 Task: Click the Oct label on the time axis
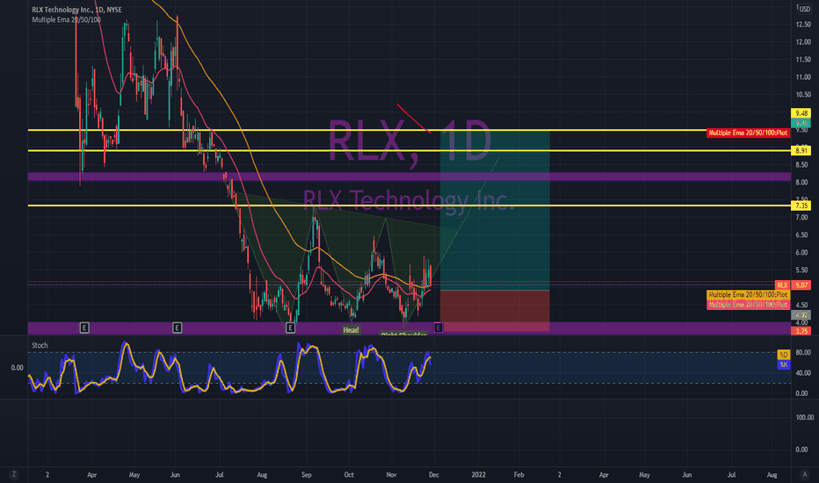click(349, 474)
